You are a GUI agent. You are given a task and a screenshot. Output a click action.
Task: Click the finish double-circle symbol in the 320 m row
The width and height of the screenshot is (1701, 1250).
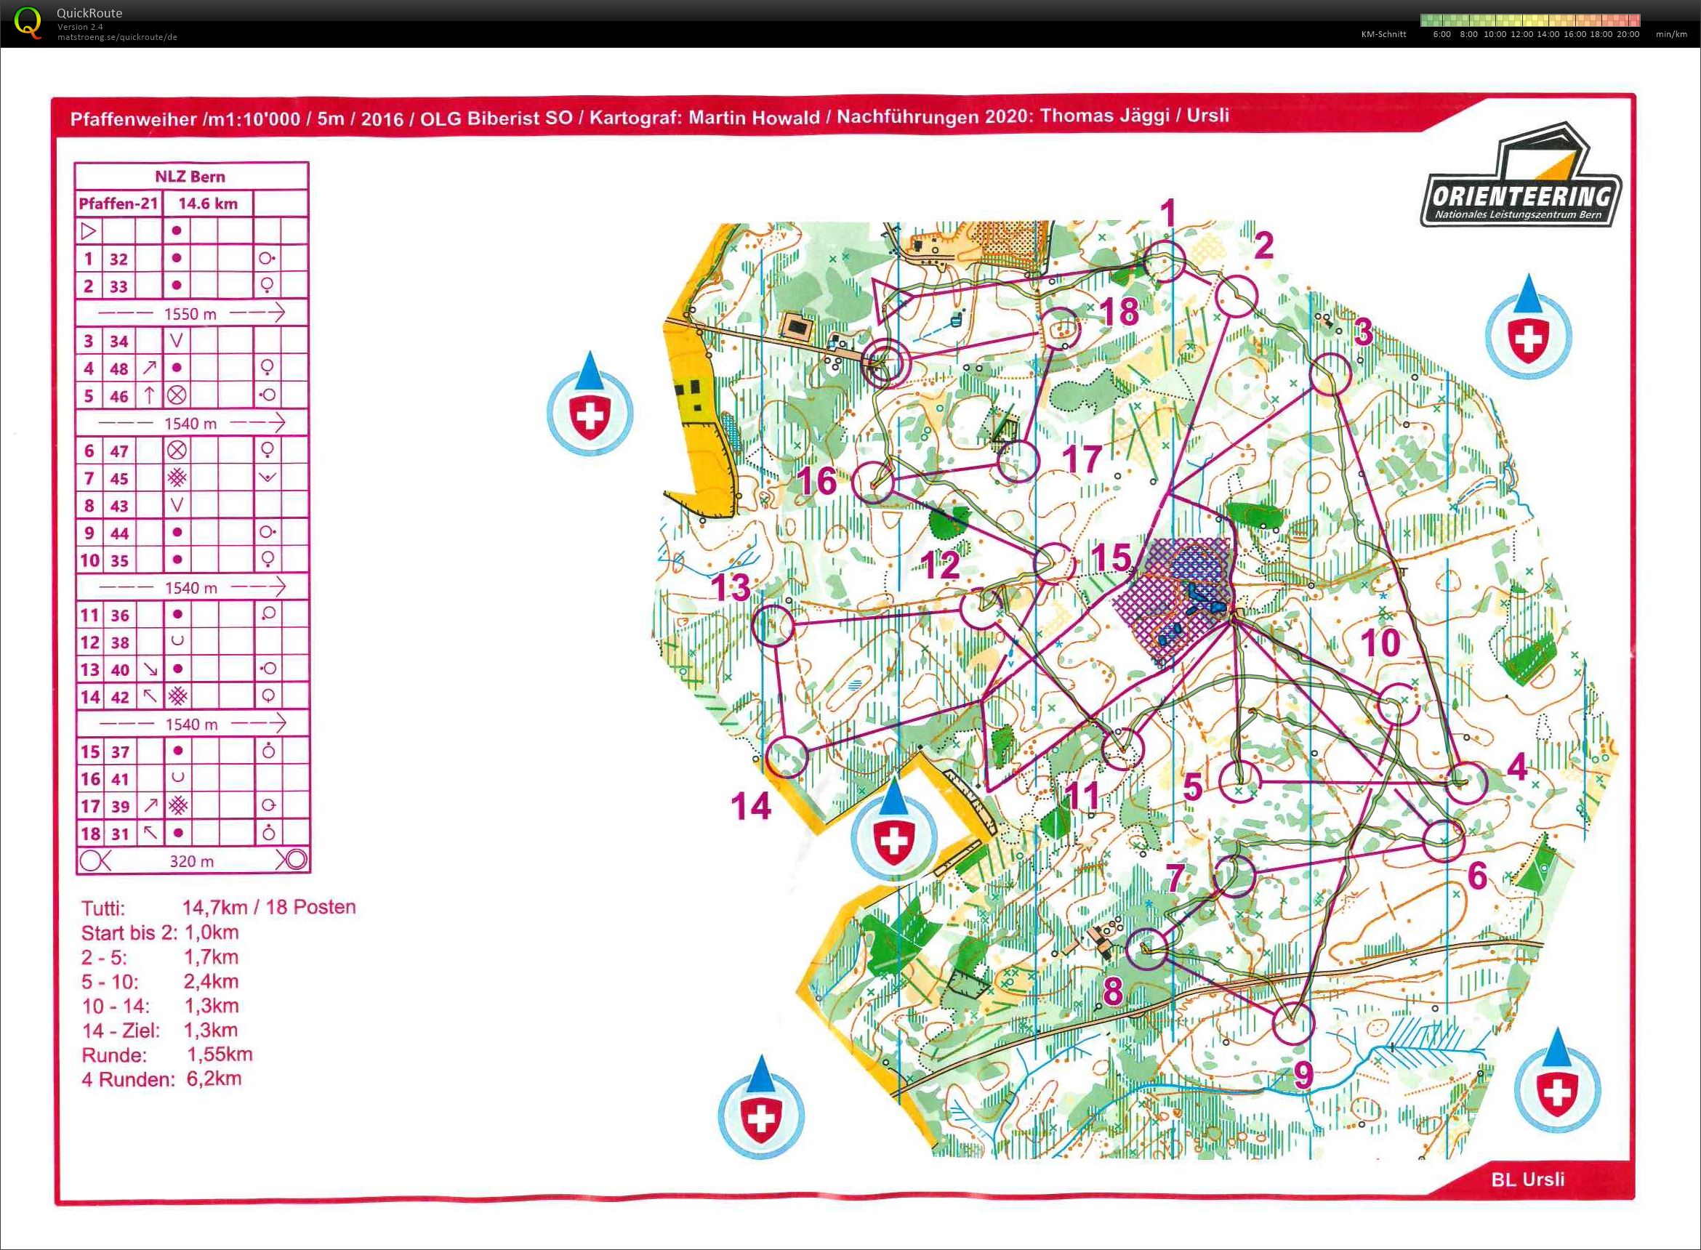[293, 860]
